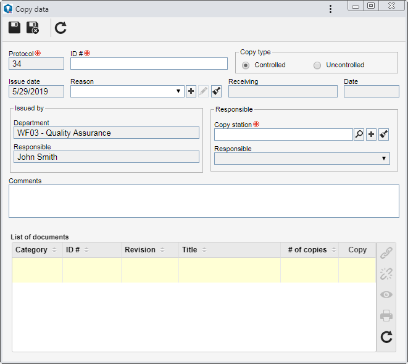Sort documents by Category column
408x364 pixels.
tap(54, 250)
